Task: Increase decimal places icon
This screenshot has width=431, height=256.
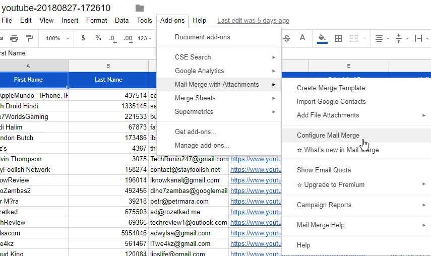Action: tap(128, 38)
